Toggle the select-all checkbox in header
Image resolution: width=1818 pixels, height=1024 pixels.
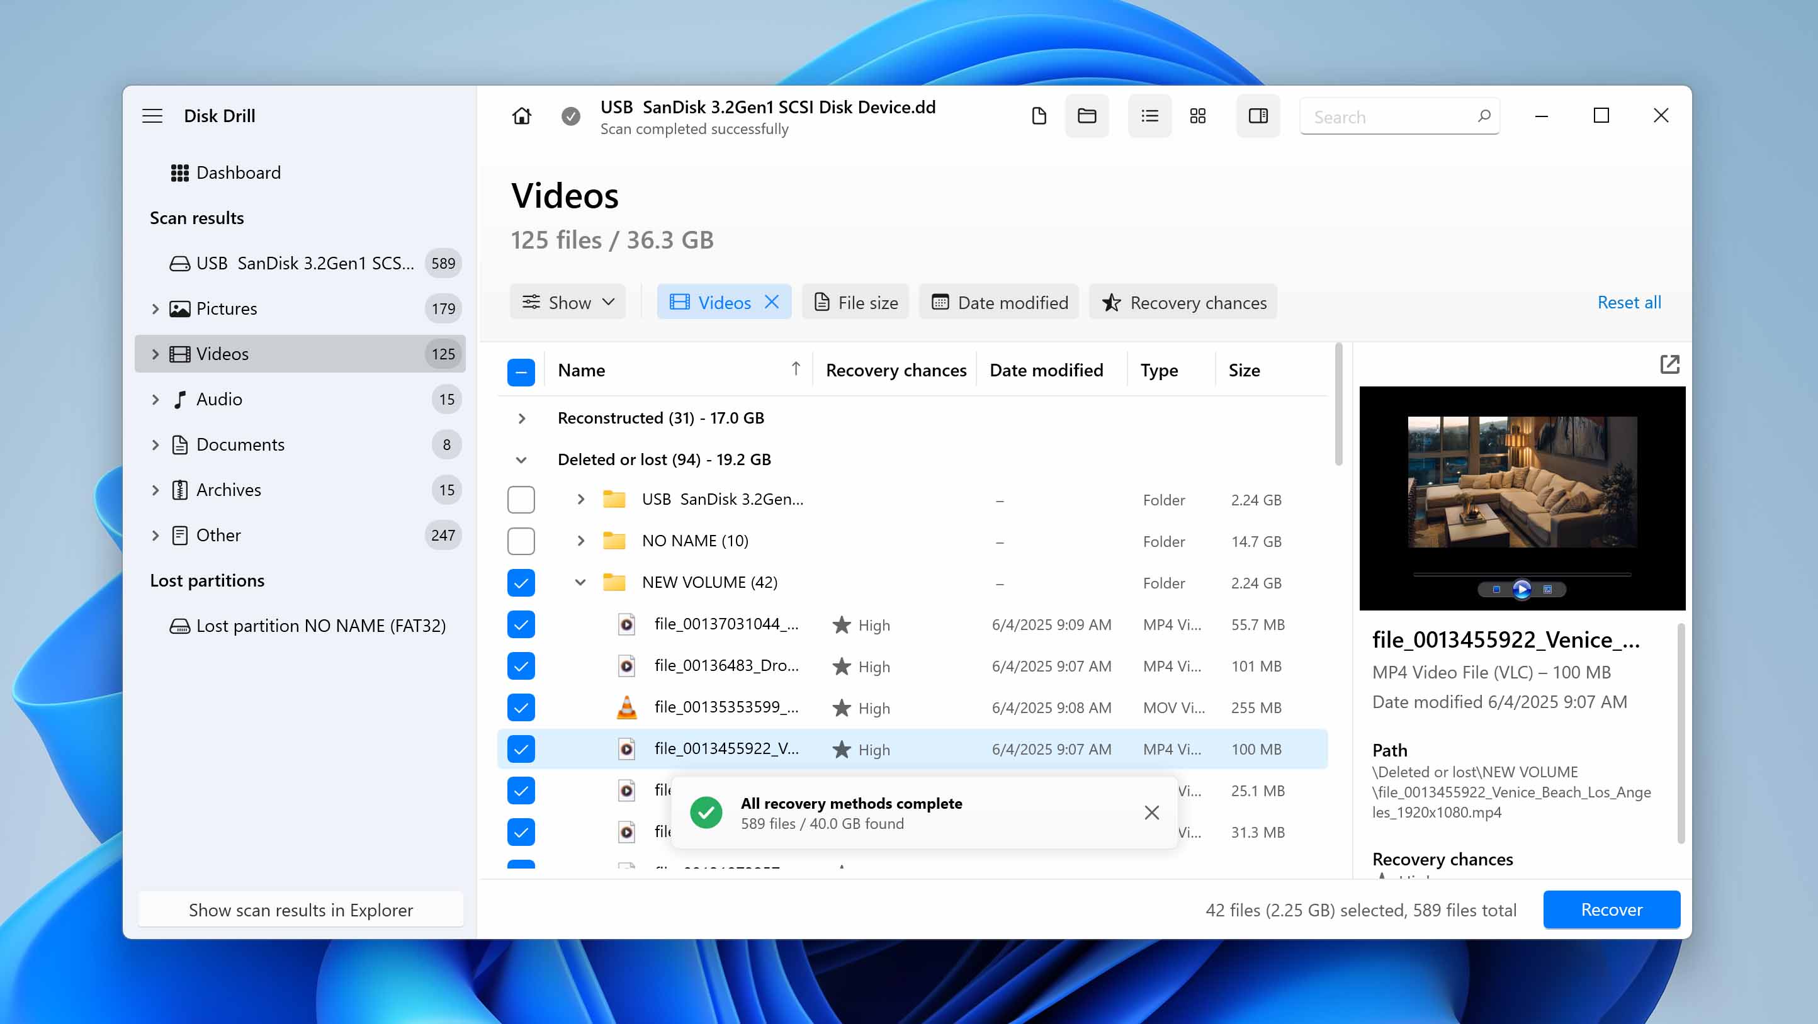click(521, 371)
